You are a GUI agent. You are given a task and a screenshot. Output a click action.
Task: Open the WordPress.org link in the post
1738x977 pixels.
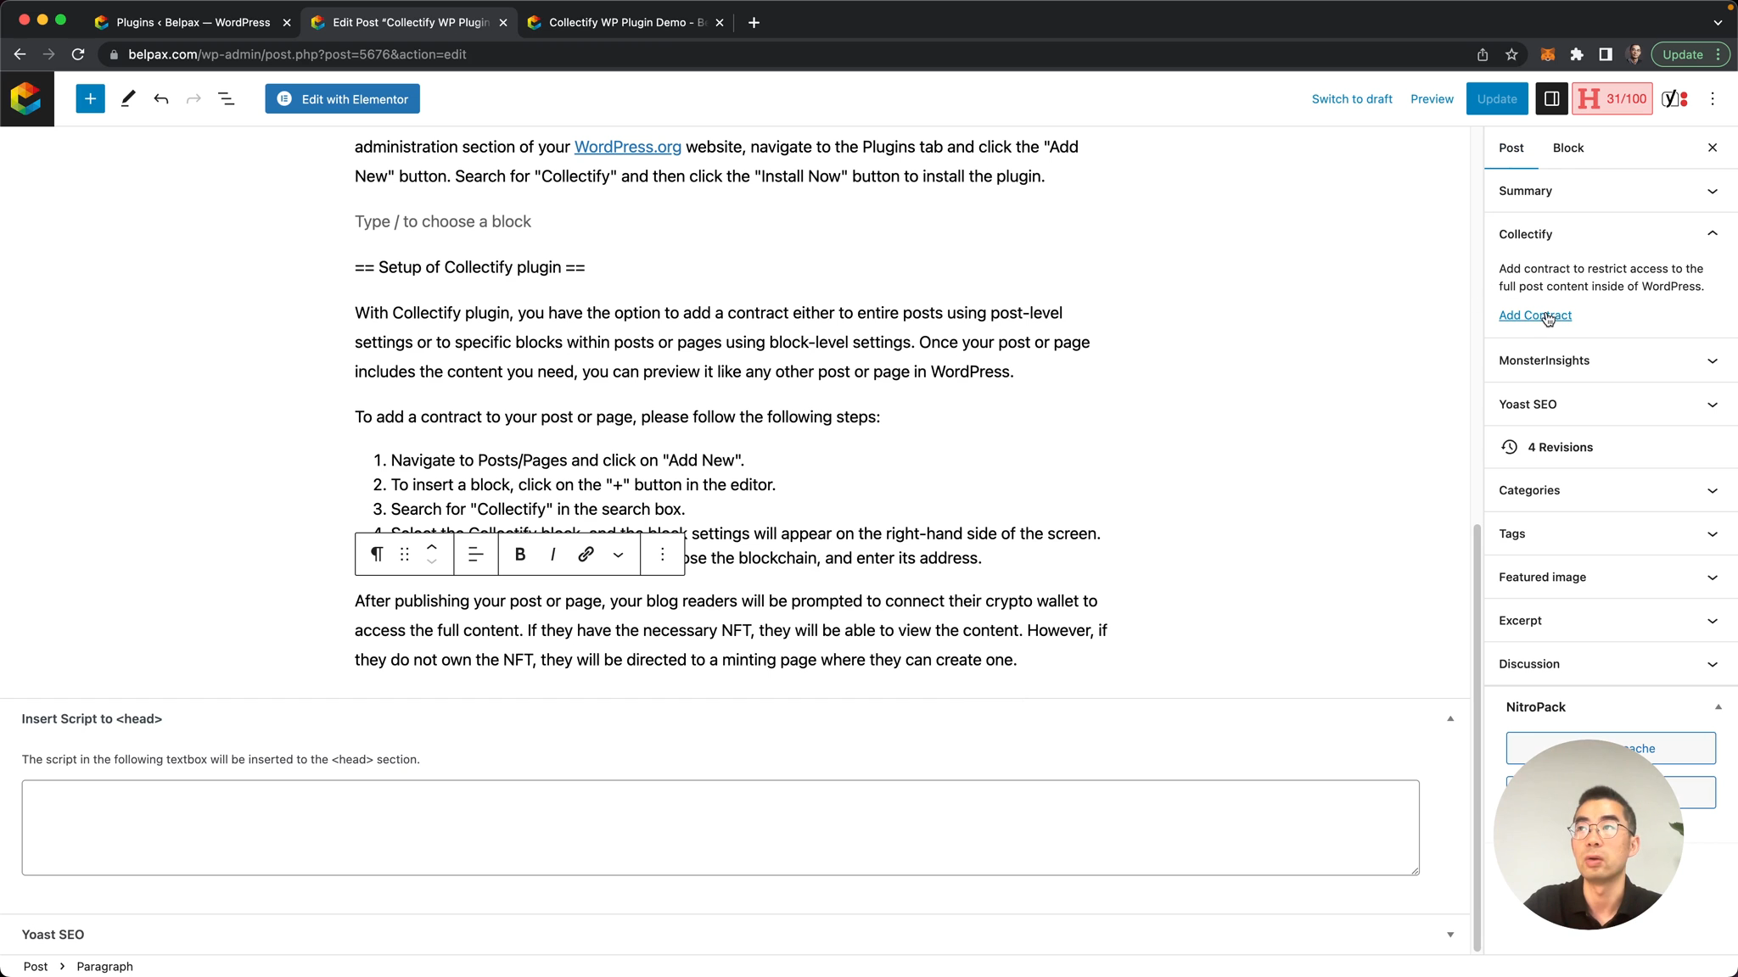[x=627, y=147]
